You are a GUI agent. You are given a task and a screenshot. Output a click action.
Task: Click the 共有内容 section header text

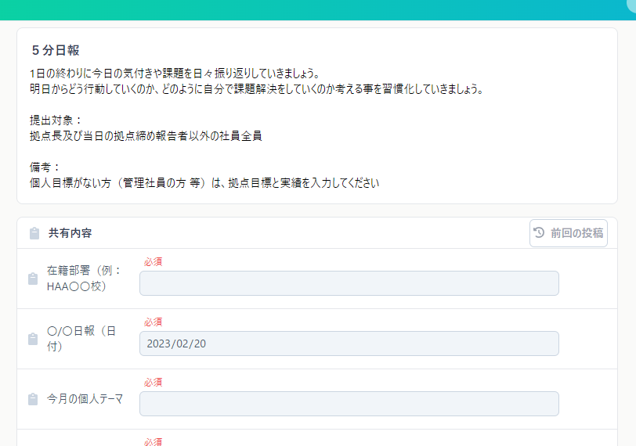(x=70, y=233)
